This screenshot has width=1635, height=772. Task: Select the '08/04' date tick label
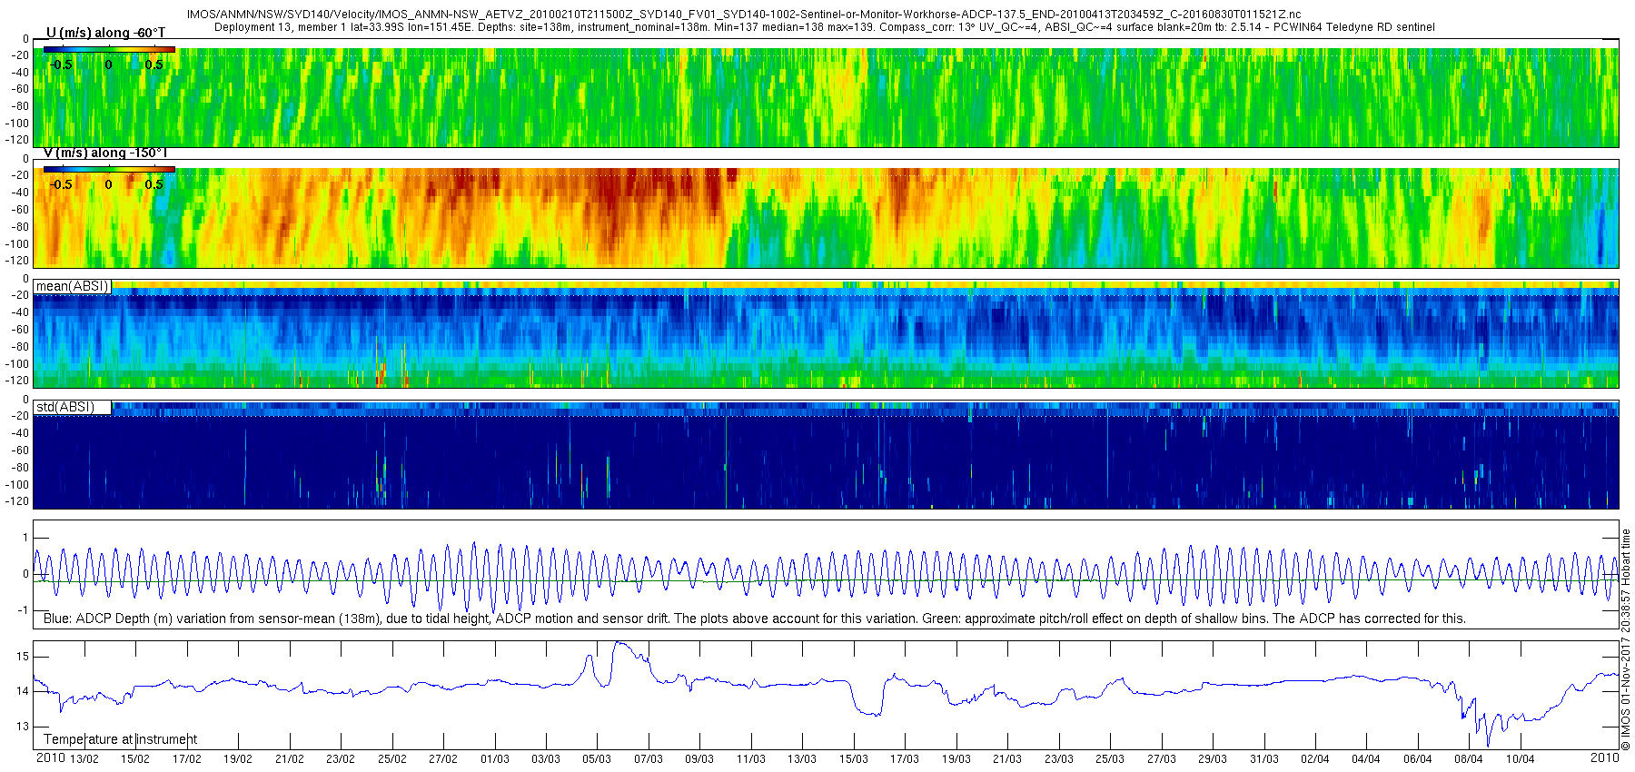(1469, 759)
